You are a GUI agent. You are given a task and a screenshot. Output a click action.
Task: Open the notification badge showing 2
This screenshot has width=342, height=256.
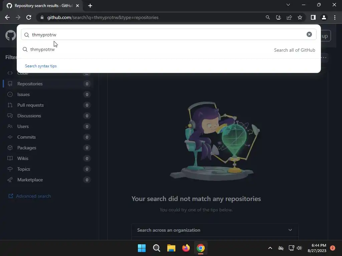[333, 248]
